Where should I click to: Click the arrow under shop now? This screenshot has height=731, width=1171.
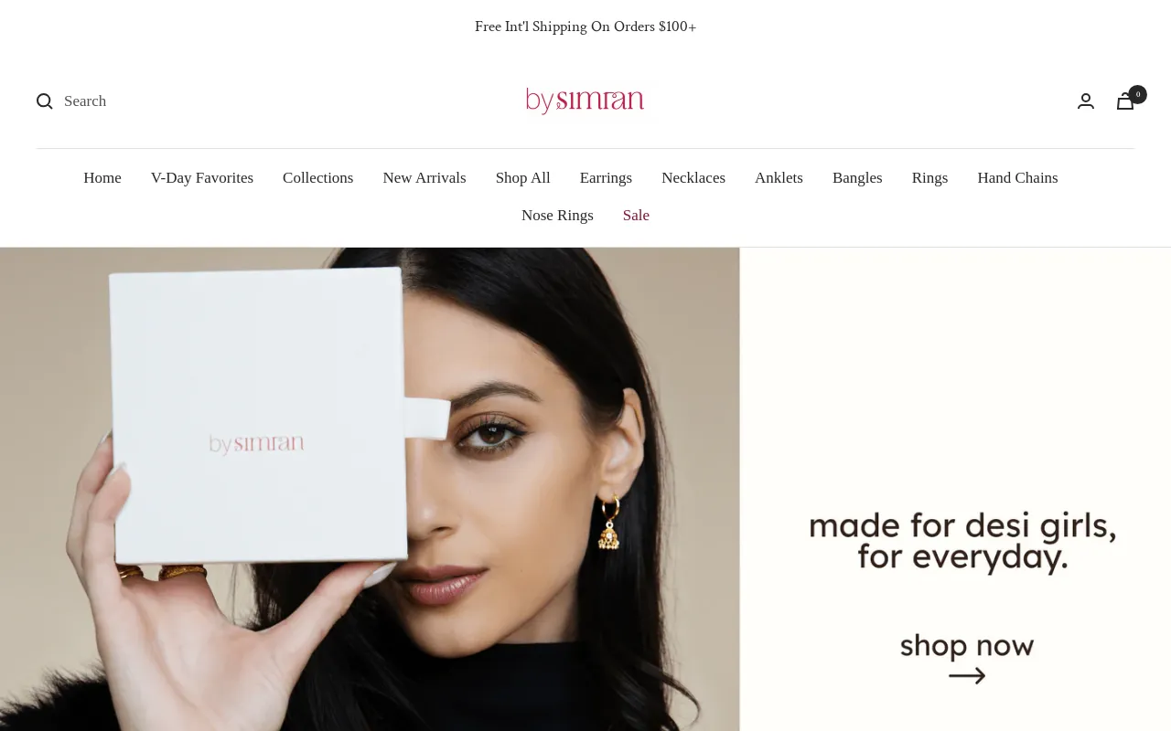coord(967,676)
